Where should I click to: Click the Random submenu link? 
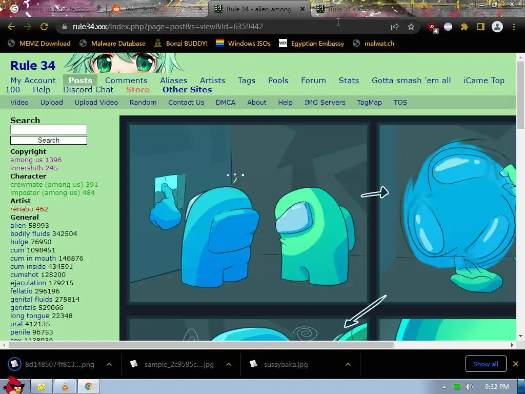143,103
